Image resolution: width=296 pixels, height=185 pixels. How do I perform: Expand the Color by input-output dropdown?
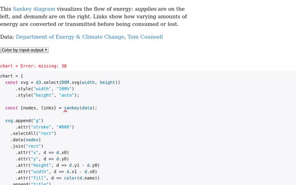24,49
